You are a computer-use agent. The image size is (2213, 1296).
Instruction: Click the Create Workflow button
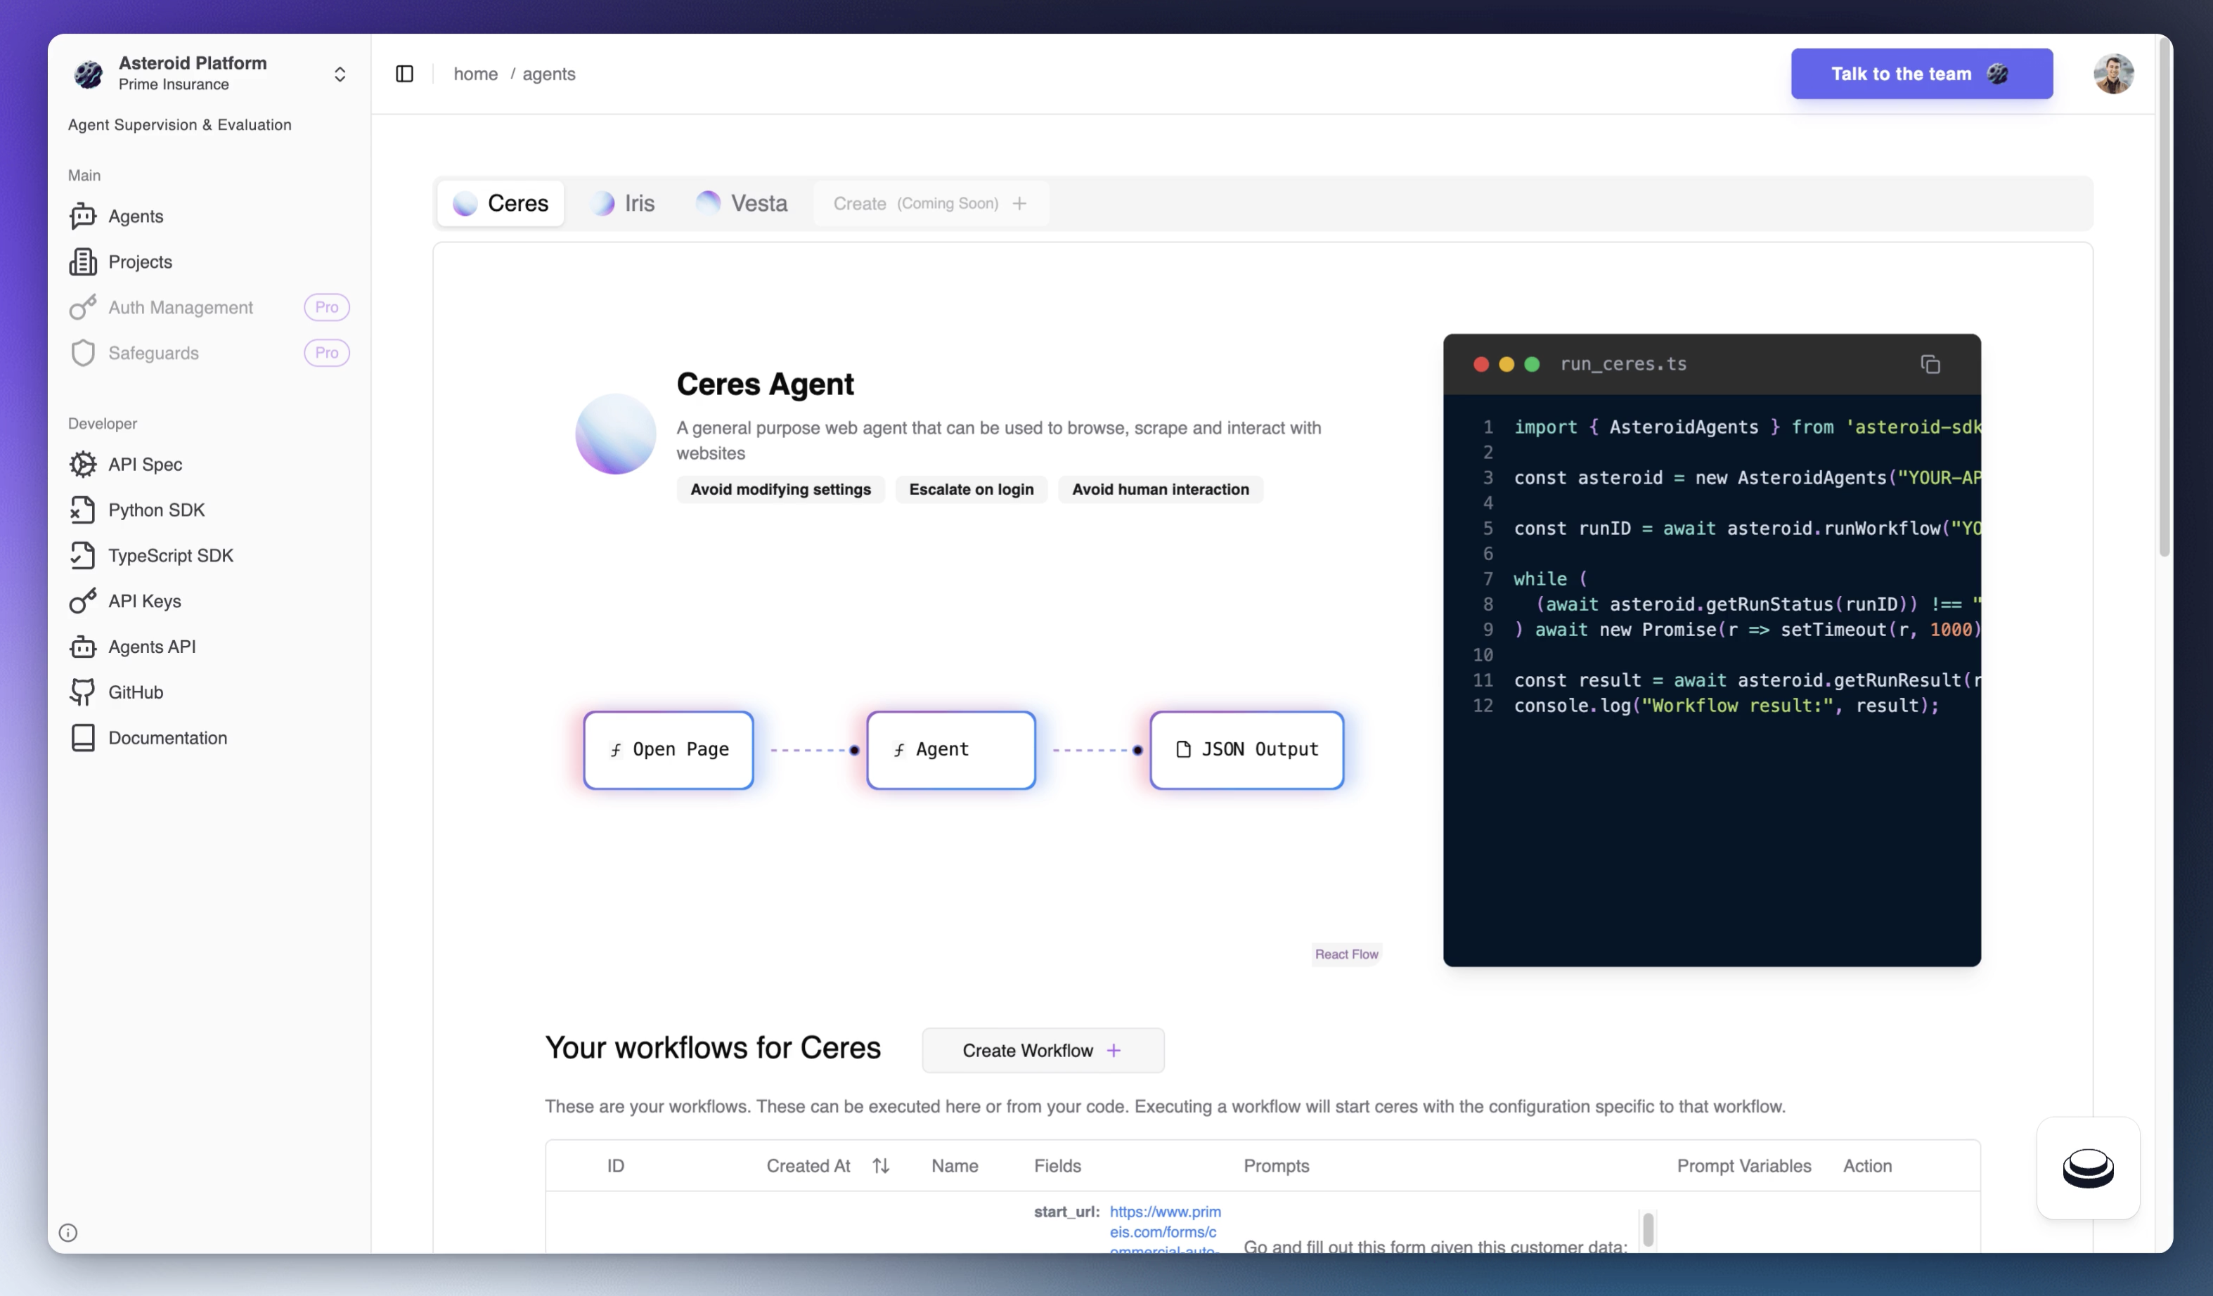(1043, 1050)
